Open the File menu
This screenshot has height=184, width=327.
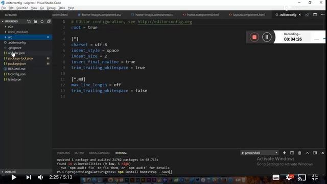(4, 8)
